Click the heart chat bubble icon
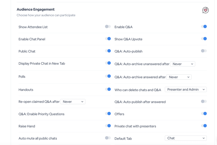217x145 pixels. tap(205, 10)
